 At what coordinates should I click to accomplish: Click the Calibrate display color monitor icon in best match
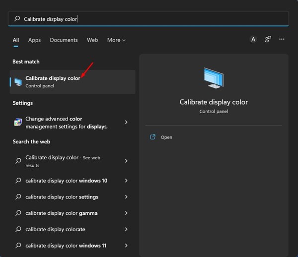(x=18, y=82)
